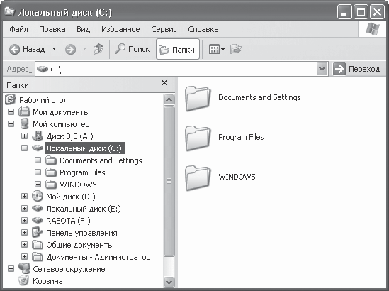The height and width of the screenshot is (291, 389).
Task: Click Сетевое окружение network icon
Action: 24,268
